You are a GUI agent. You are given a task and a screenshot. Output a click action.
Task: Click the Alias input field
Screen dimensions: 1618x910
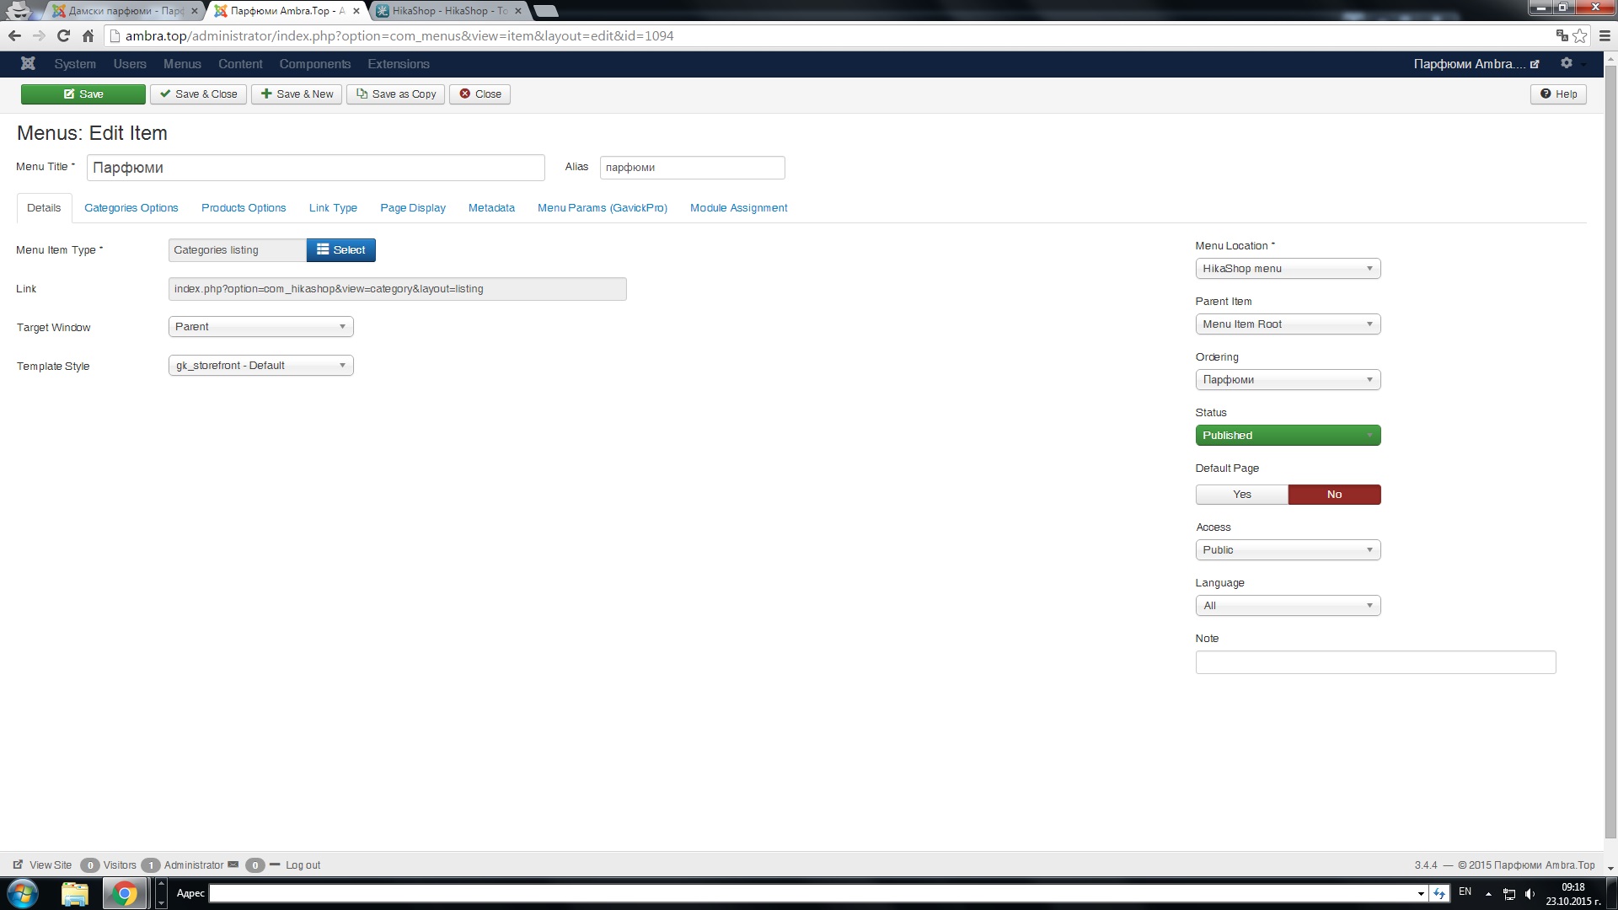pyautogui.click(x=693, y=168)
